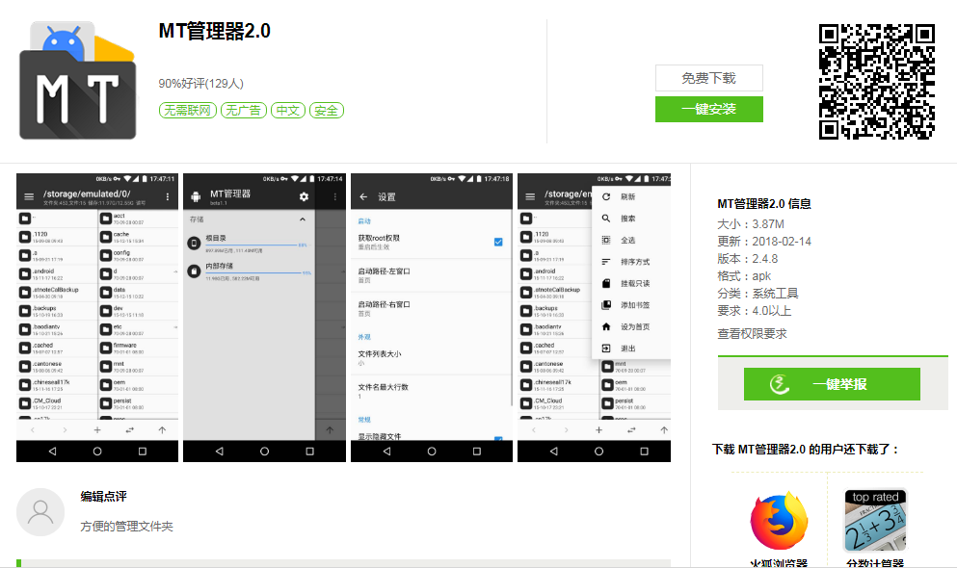Click the 文件名最大行数 setting row
957x568 pixels.
click(x=431, y=391)
